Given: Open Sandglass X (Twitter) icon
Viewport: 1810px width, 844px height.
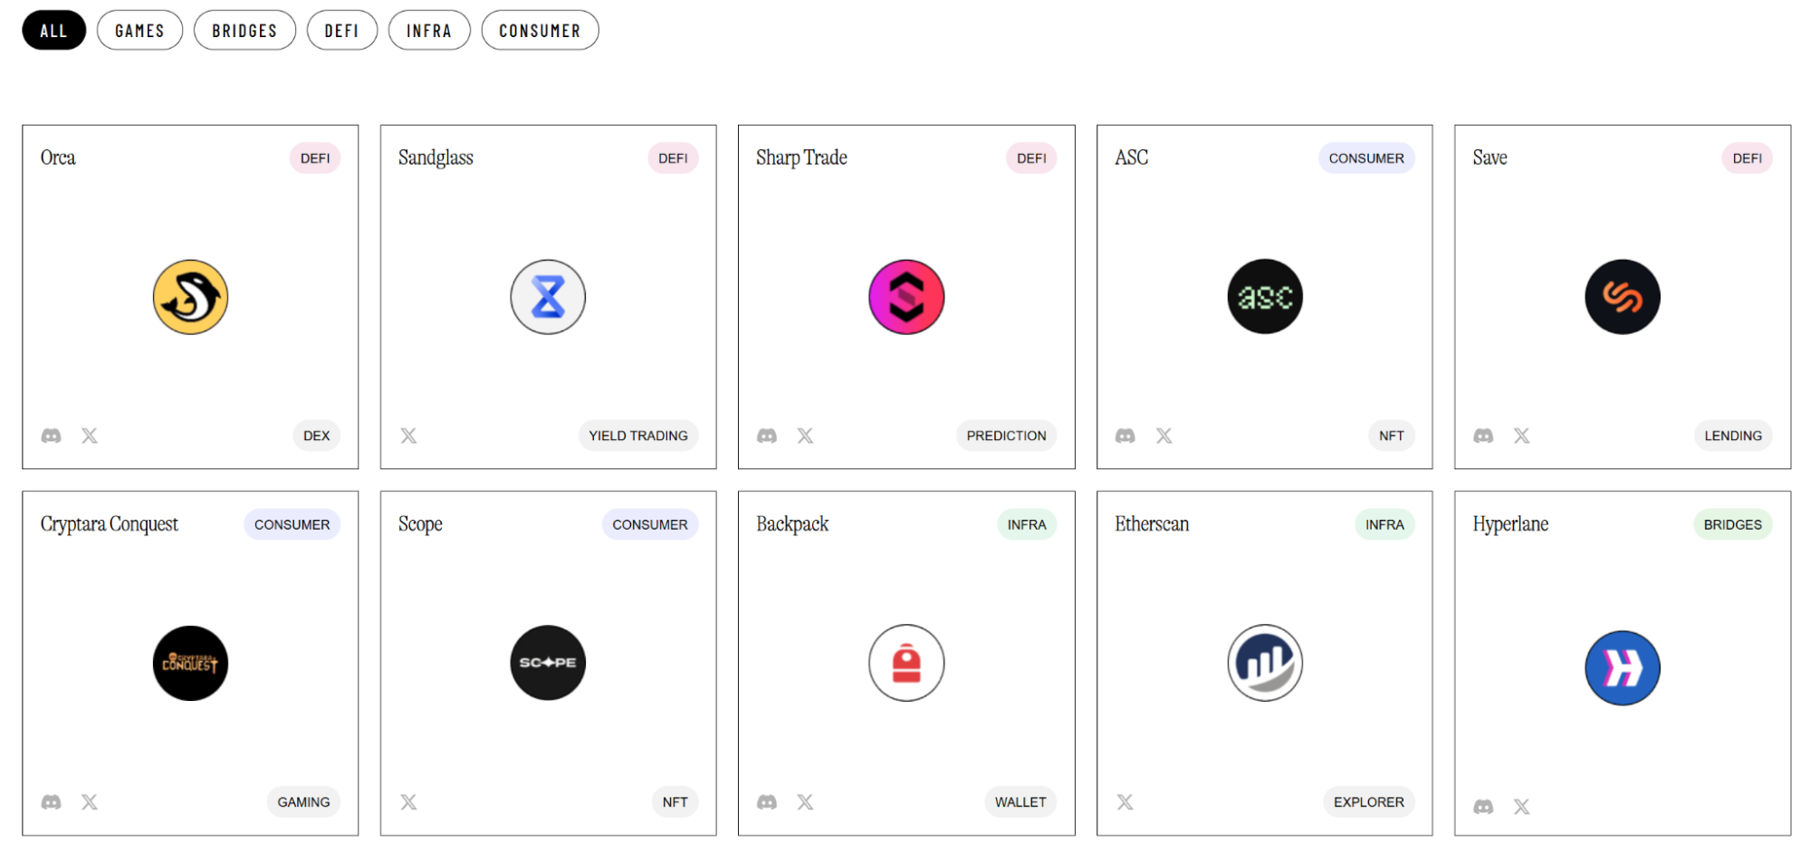Looking at the screenshot, I should coord(409,436).
